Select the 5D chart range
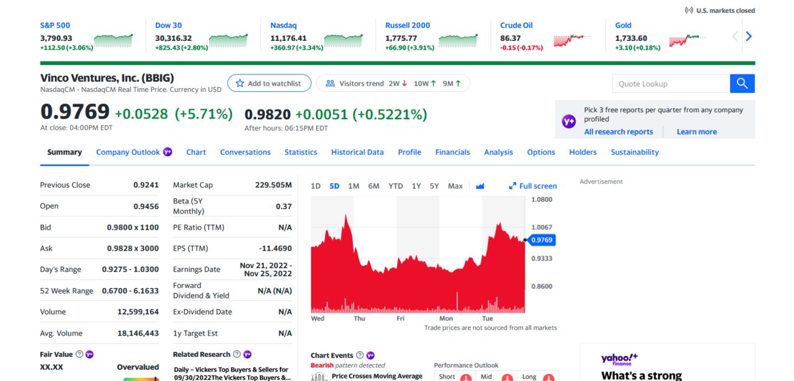Screen dimensions: 794x381 pyautogui.click(x=334, y=186)
